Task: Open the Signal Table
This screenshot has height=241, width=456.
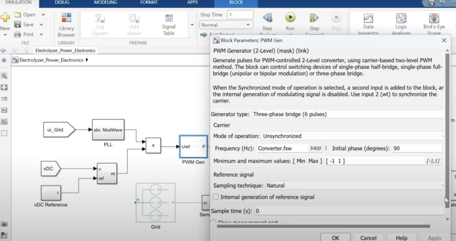Action: tap(169, 25)
